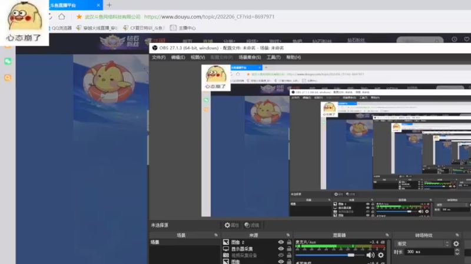Pop out the 混音器 dock panel
Image resolution: width=471 pixels, height=264 pixels.
coord(387,235)
